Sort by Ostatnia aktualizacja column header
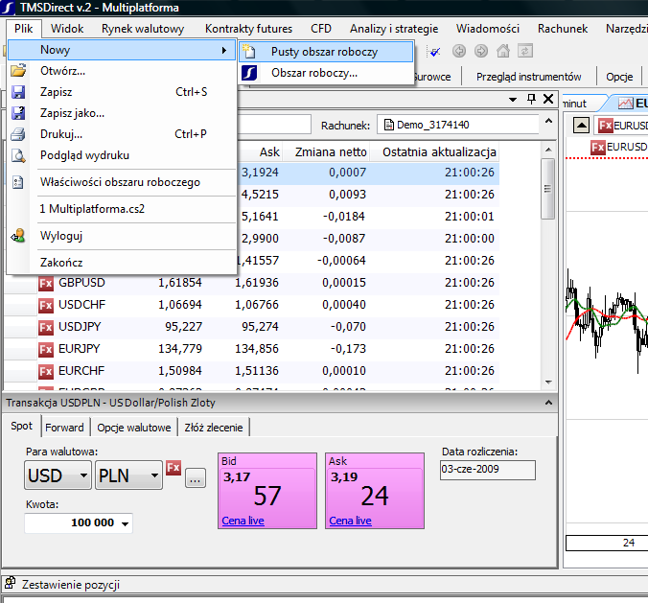 click(x=439, y=152)
